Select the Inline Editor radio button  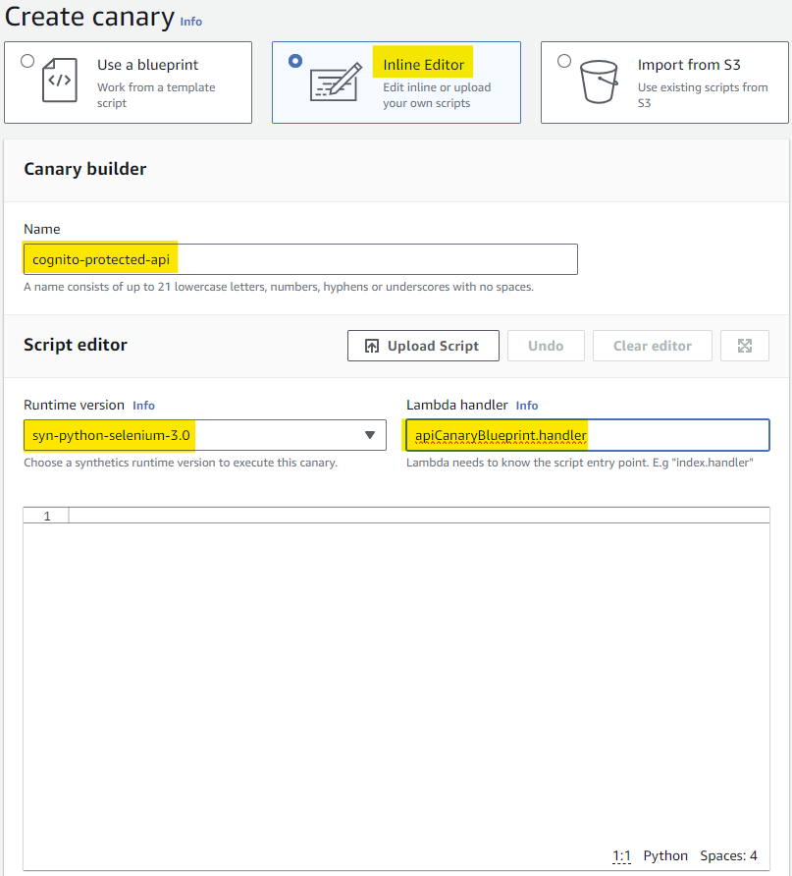[x=295, y=60]
